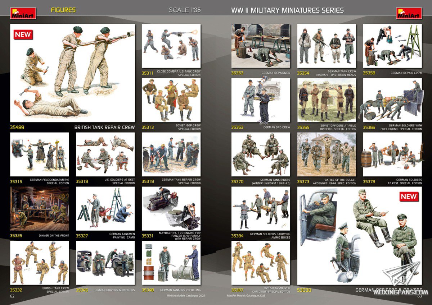Click product number 35318

click(82, 181)
